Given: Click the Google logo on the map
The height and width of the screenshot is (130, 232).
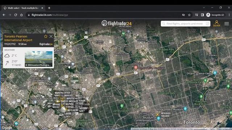Looking at the screenshot, I should 7,128.
